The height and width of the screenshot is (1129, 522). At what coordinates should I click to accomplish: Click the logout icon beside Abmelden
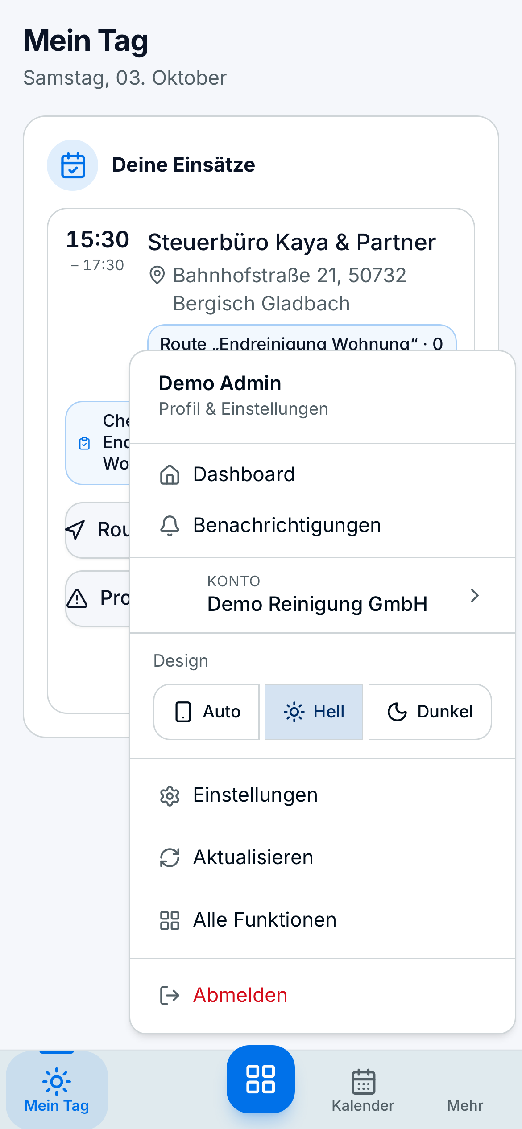pyautogui.click(x=170, y=995)
